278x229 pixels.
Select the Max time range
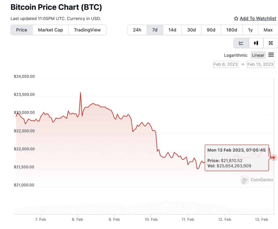tap(268, 30)
